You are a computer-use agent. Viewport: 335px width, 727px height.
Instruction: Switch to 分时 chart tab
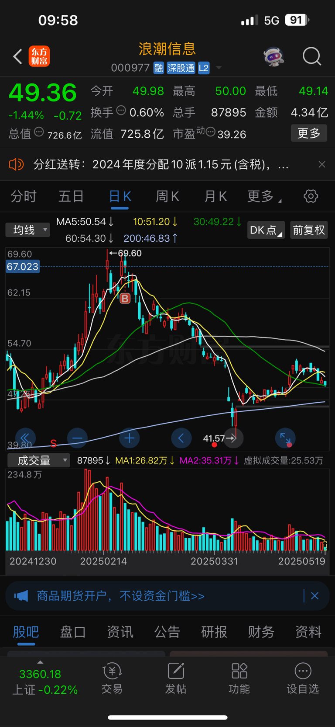[x=24, y=196]
